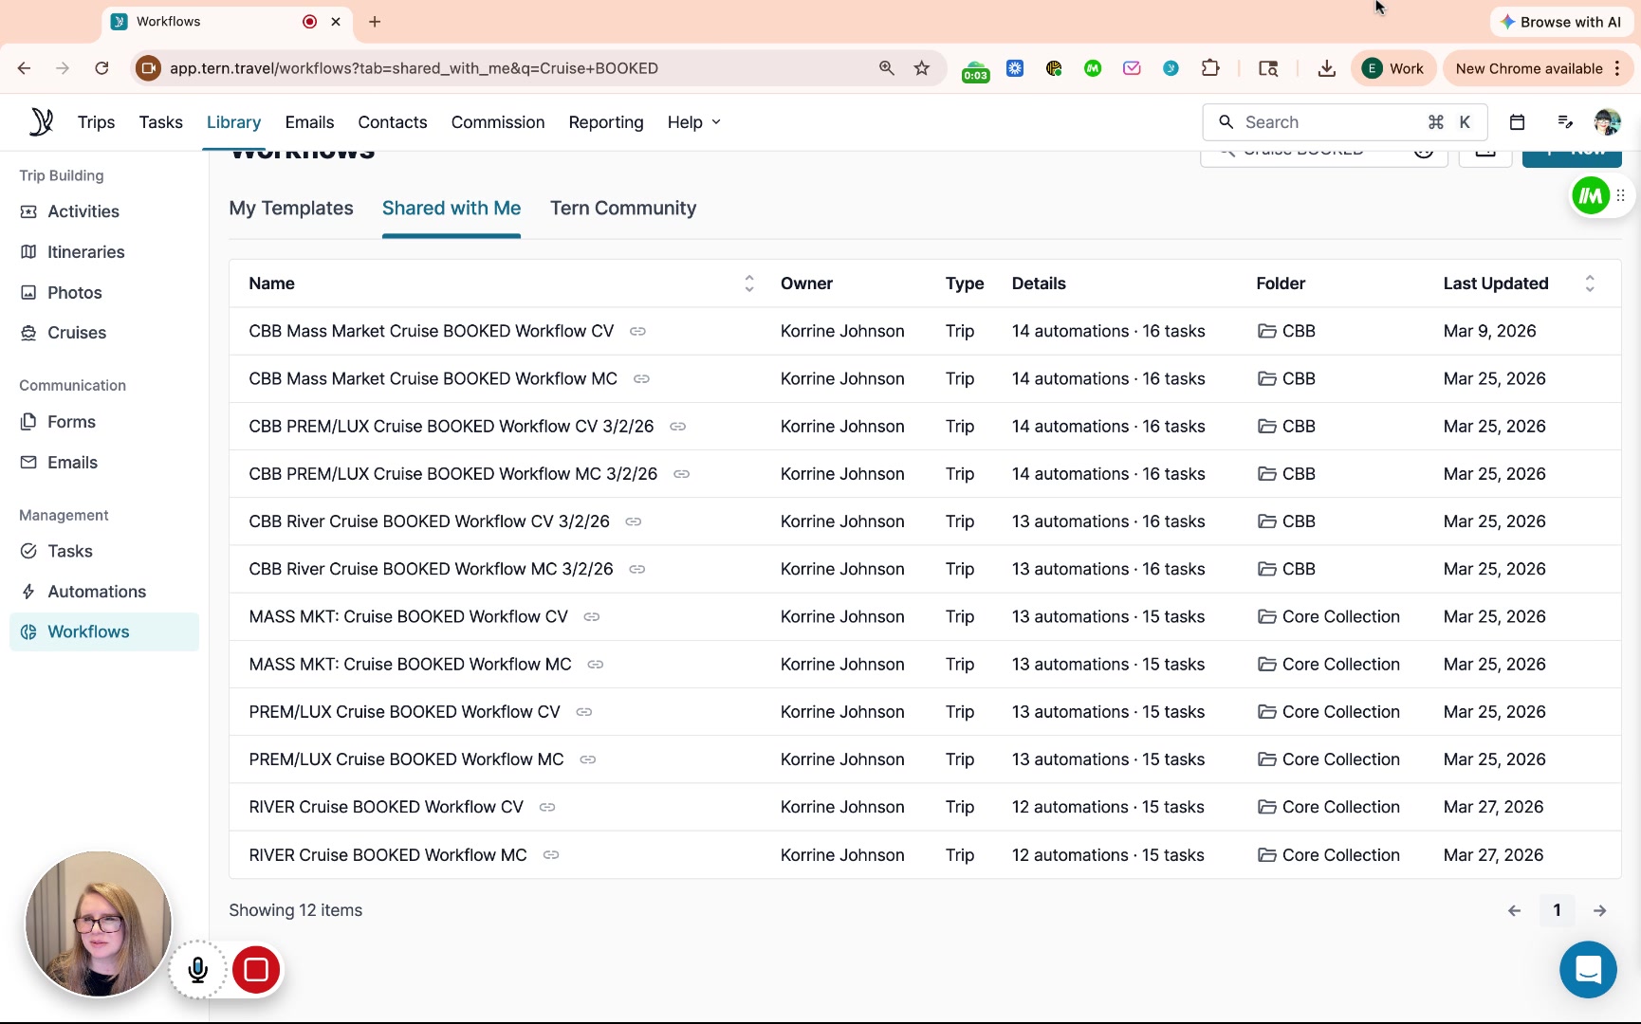Click the global Search field
Image resolution: width=1641 pixels, height=1024 pixels.
pyautogui.click(x=1328, y=122)
